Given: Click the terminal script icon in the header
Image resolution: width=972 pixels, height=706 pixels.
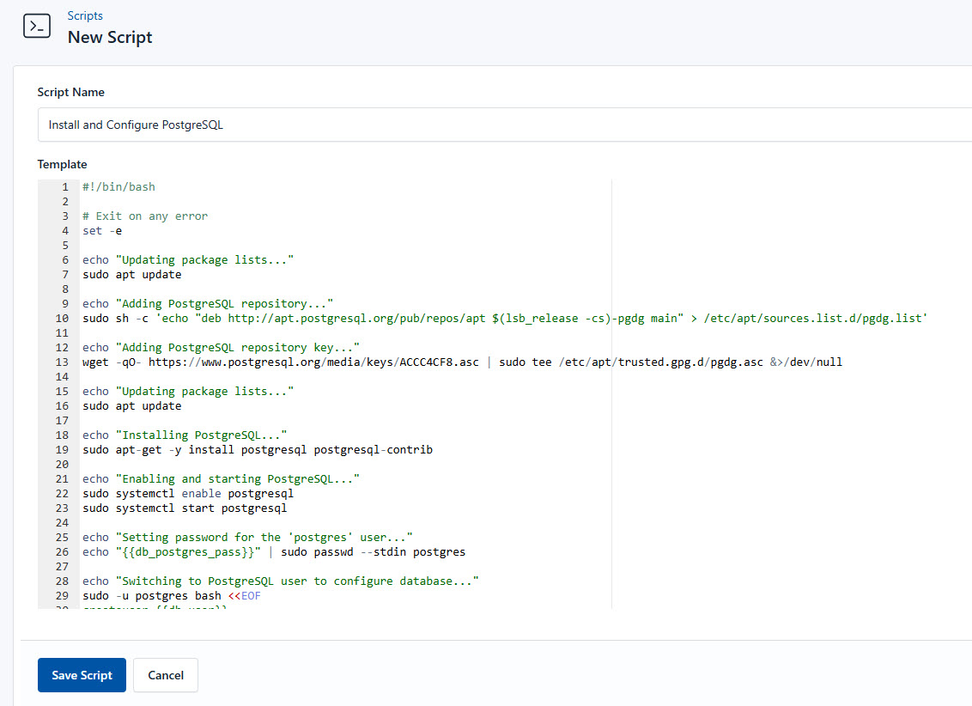Looking at the screenshot, I should [36, 25].
